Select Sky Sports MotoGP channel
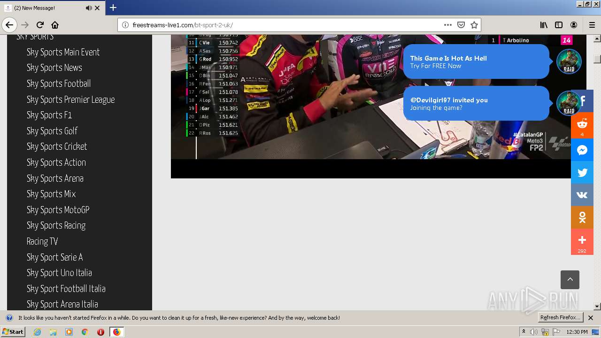This screenshot has width=601, height=338. pos(58,210)
